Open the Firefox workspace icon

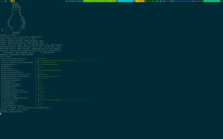click(6, 1)
